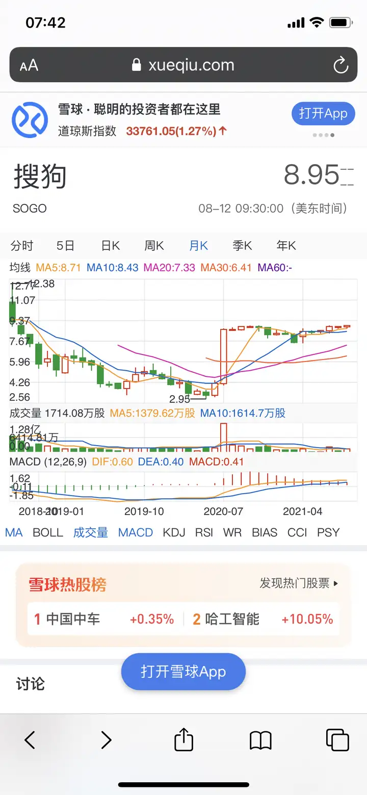This screenshot has width=367, height=795.
Task: Tap the 2.95 low price label
Action: tap(180, 399)
